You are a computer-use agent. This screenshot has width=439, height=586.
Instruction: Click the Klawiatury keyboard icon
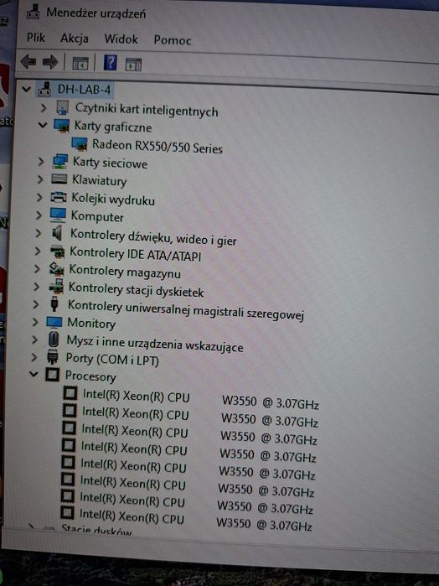pyautogui.click(x=59, y=179)
